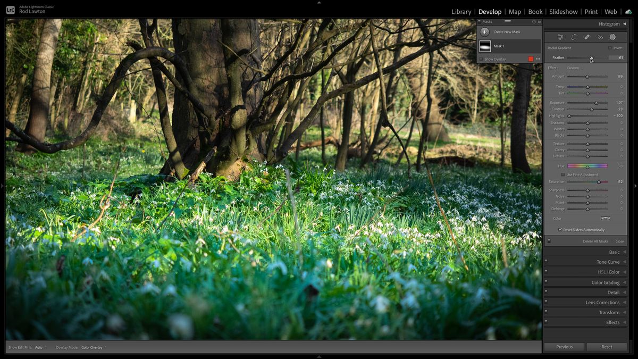Select the Crop Overlay tool
This screenshot has width=638, height=359.
574,37
